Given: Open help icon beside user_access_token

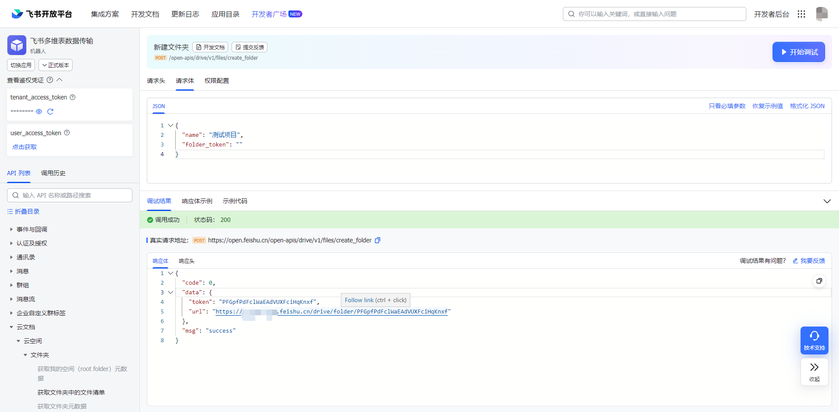Looking at the screenshot, I should point(67,133).
